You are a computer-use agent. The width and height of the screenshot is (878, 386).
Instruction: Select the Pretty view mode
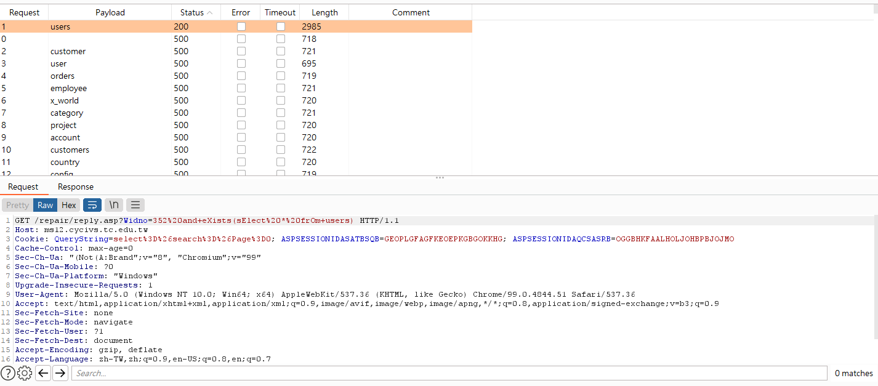(17, 205)
